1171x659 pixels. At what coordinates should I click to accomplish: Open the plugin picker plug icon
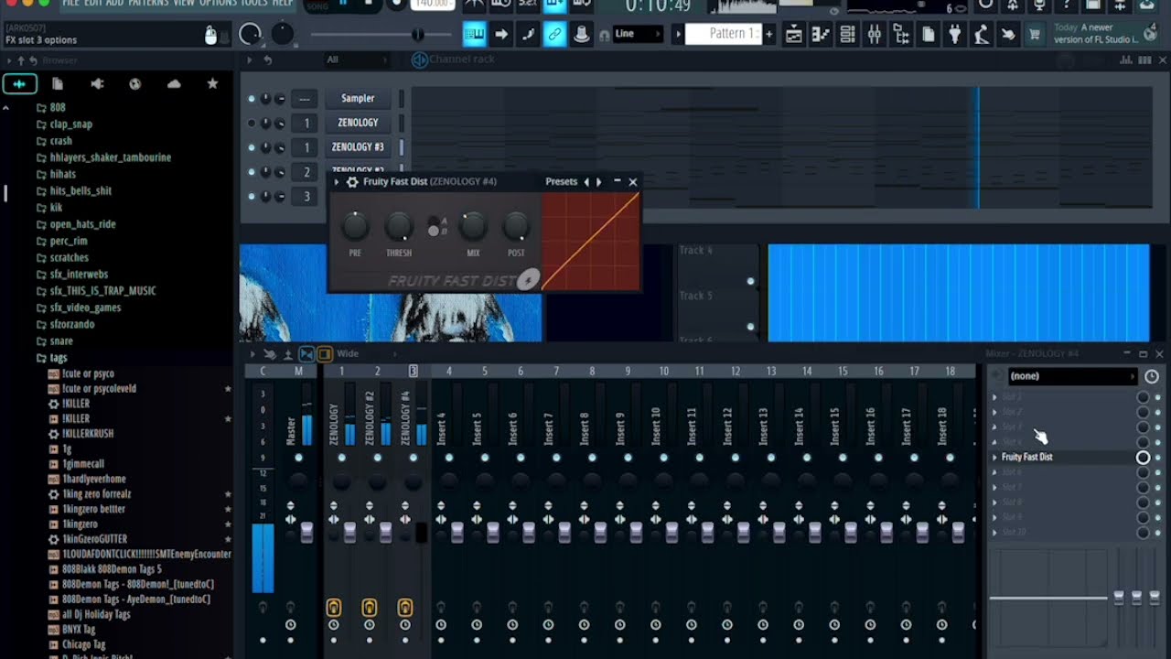955,35
